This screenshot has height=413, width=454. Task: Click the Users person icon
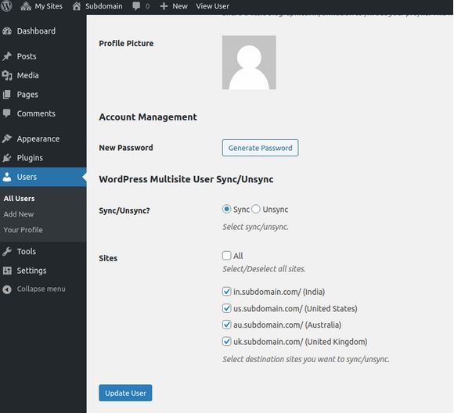7,177
